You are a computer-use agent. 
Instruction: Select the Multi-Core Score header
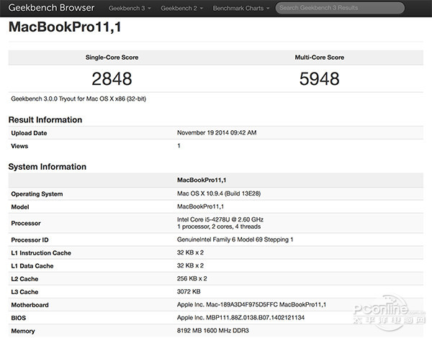click(x=319, y=58)
